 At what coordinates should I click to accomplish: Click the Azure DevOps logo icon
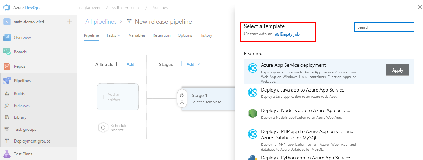point(6,7)
